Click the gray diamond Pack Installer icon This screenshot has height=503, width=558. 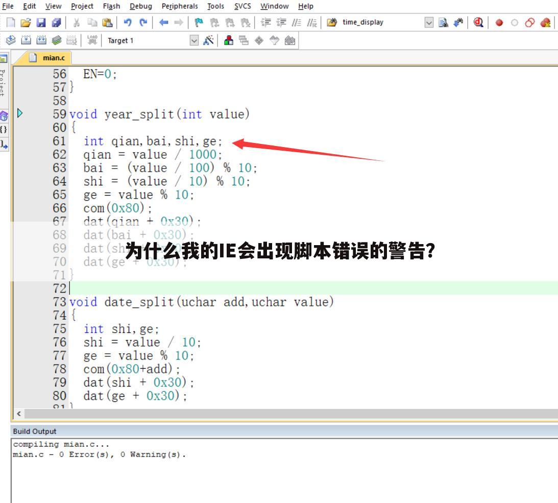point(259,40)
